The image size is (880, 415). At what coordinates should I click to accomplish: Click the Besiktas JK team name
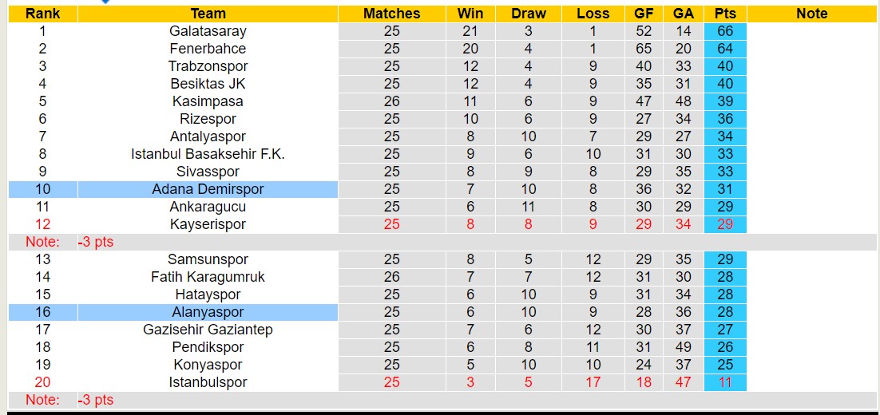(208, 84)
